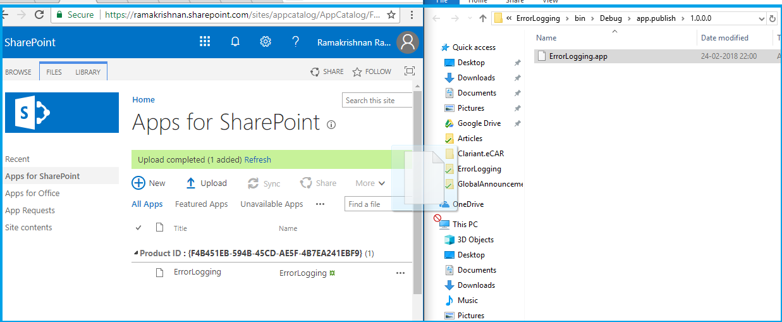Expand hidden path breadcrumbs chevron
The image size is (782, 322).
coord(510,18)
